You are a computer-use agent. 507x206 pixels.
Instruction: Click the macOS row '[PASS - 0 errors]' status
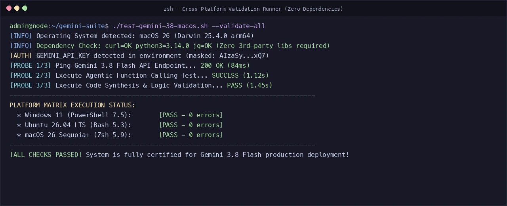click(191, 135)
